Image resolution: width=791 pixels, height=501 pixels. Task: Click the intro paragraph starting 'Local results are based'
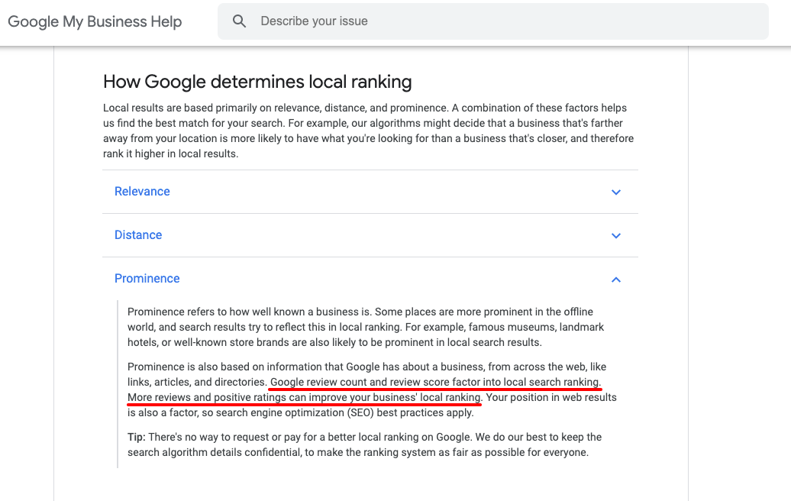click(x=368, y=131)
